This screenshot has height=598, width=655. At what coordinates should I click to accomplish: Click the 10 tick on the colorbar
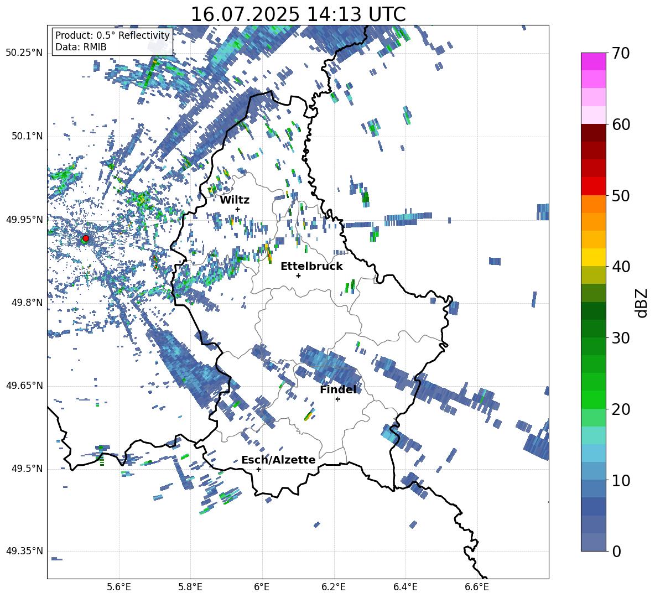(620, 480)
